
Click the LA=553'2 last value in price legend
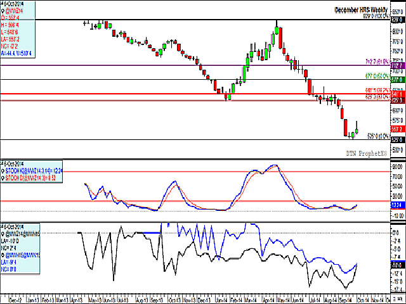[10, 39]
